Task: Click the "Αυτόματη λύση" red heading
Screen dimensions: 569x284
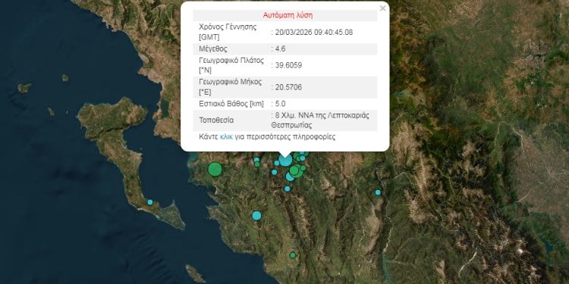Action: [288, 15]
